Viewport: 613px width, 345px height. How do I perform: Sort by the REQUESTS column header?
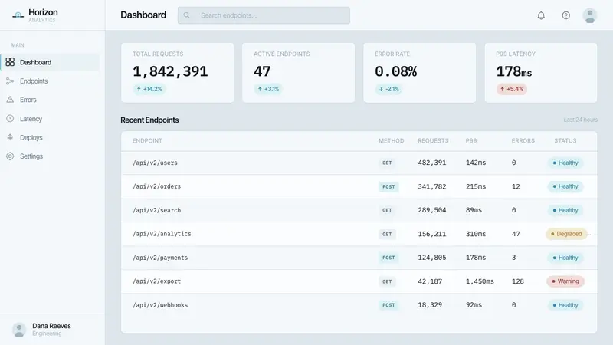(433, 140)
